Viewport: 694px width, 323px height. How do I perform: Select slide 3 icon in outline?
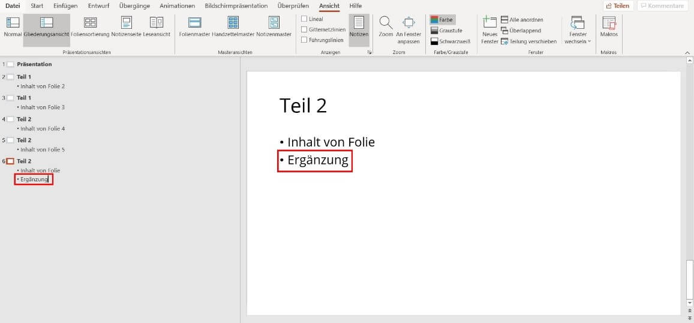(x=10, y=98)
